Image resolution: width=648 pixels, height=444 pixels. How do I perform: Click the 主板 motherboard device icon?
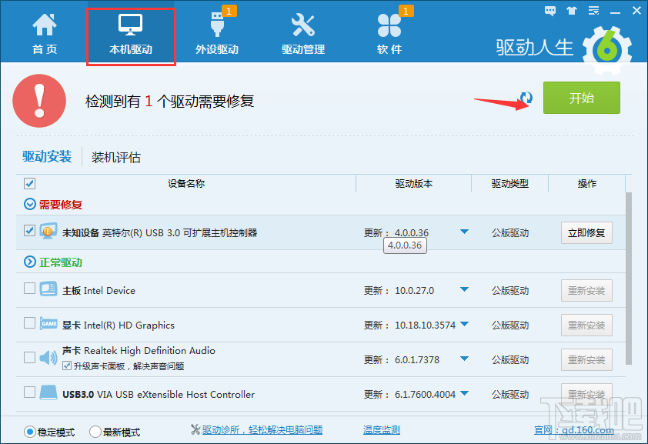pos(48,289)
